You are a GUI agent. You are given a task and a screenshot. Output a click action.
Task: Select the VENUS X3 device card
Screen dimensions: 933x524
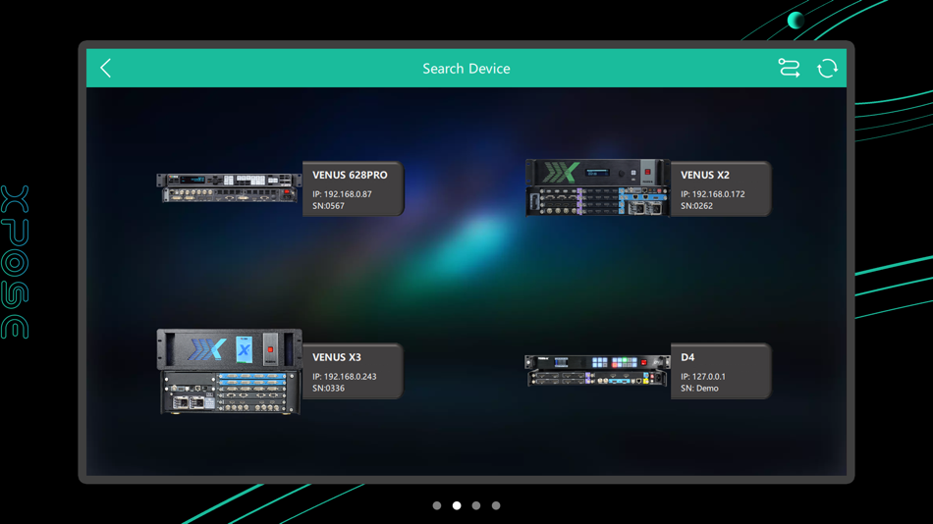click(x=354, y=371)
